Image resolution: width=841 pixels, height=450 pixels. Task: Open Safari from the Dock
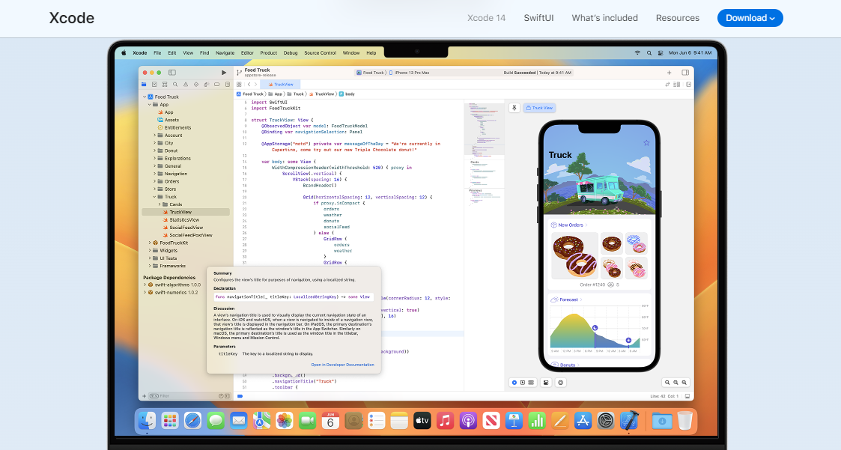point(192,421)
